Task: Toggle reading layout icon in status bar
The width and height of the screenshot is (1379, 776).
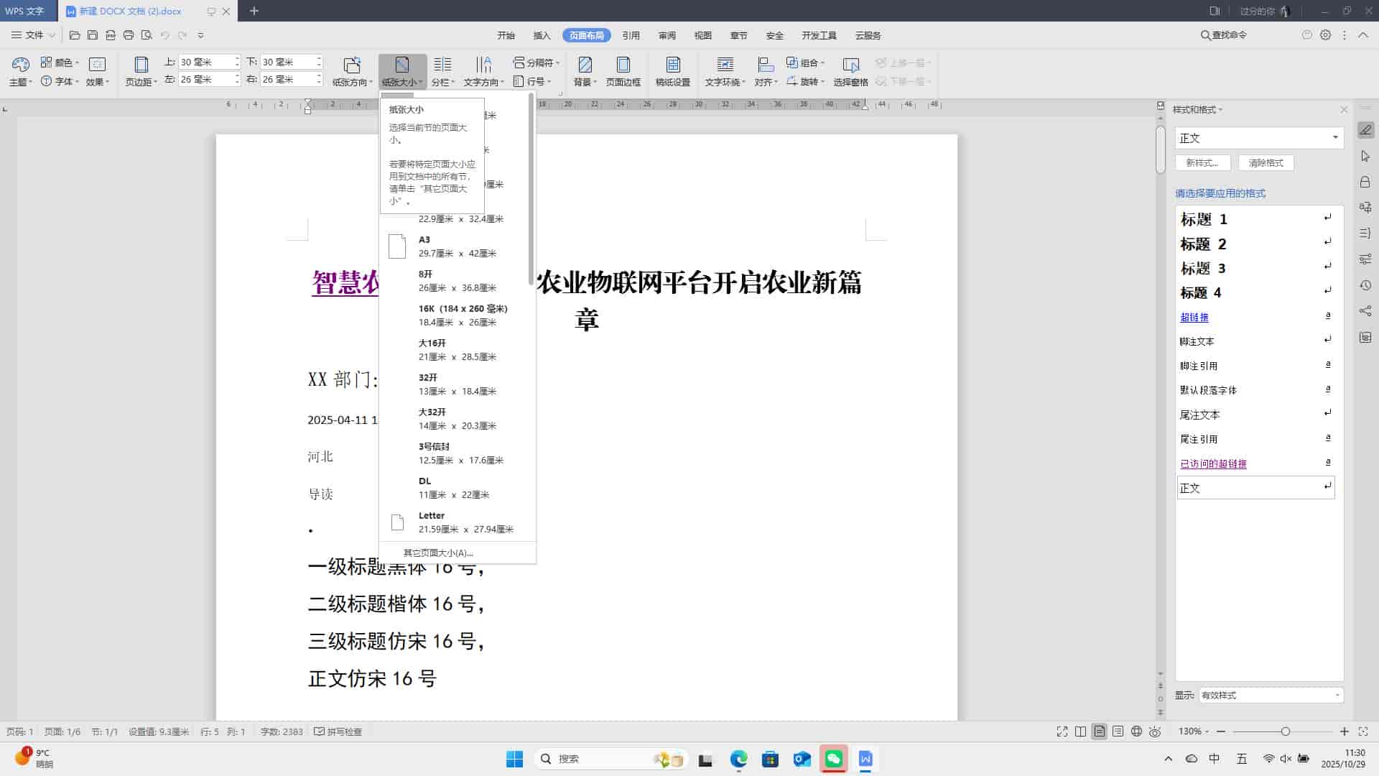Action: (1081, 731)
